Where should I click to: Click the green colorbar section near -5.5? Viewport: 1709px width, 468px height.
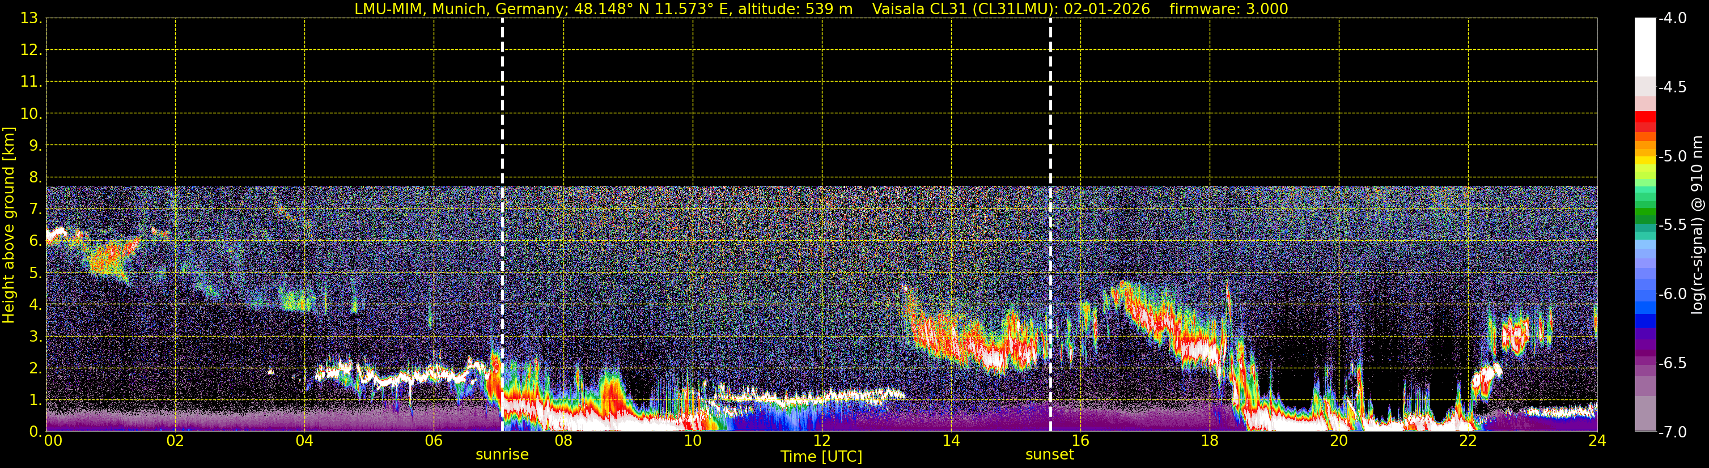[1644, 214]
